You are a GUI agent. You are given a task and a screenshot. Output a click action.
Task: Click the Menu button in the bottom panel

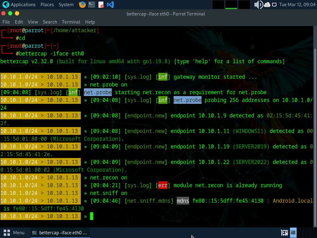14,232
